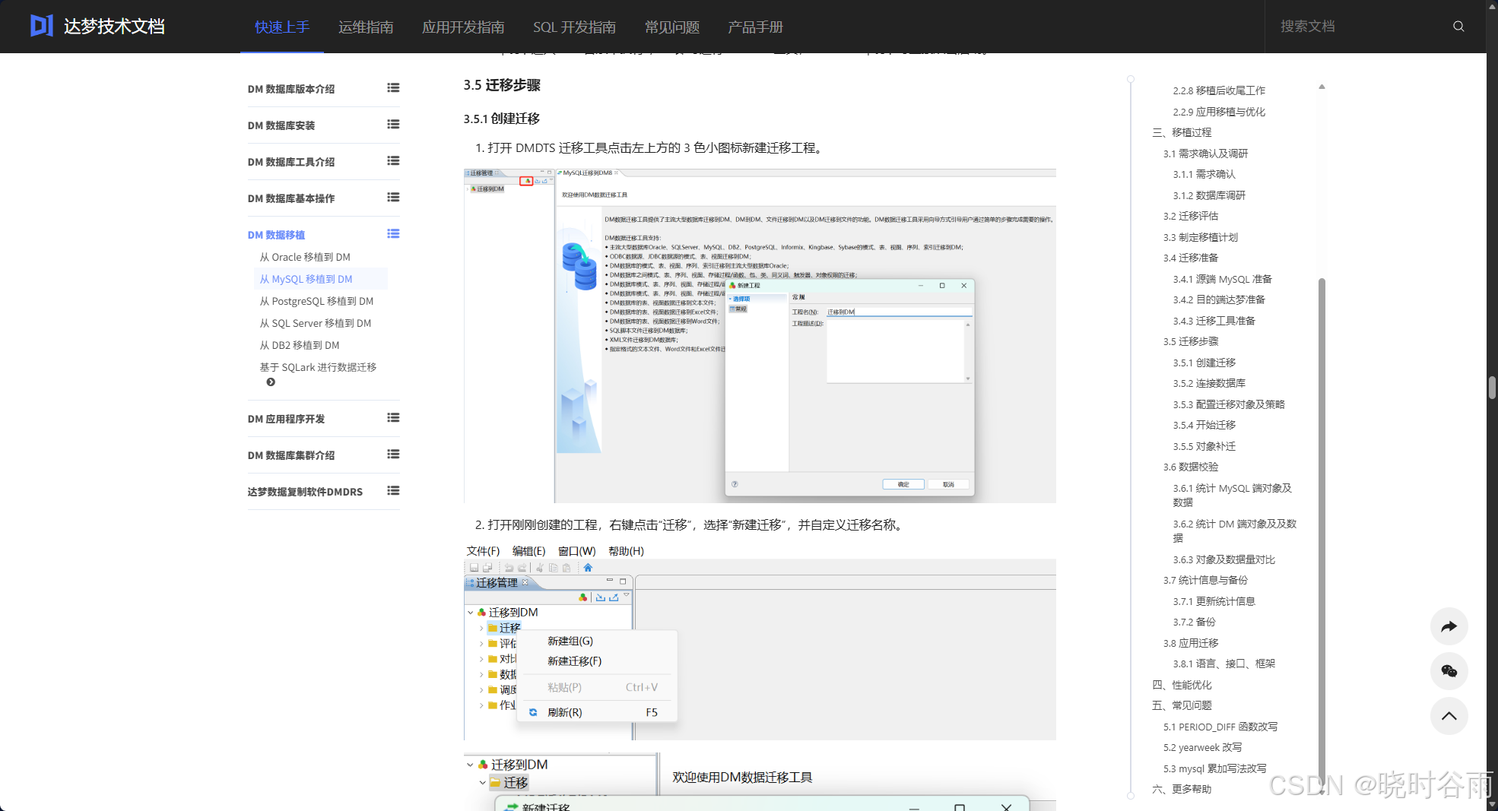Screen dimensions: 1498x811
Task: Open the 产品手册 tab
Action: (x=755, y=27)
